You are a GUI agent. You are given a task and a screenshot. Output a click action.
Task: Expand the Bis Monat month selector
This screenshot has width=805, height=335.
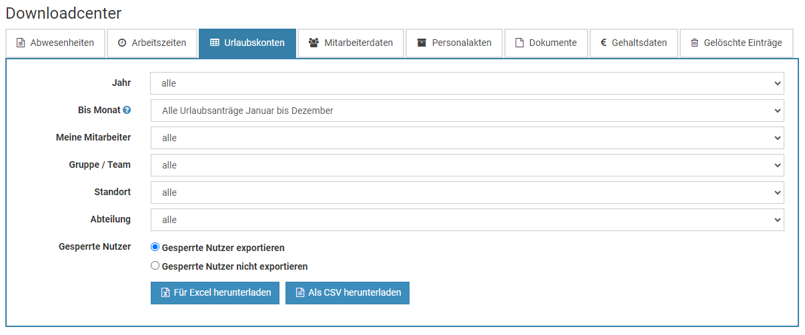[x=467, y=111]
